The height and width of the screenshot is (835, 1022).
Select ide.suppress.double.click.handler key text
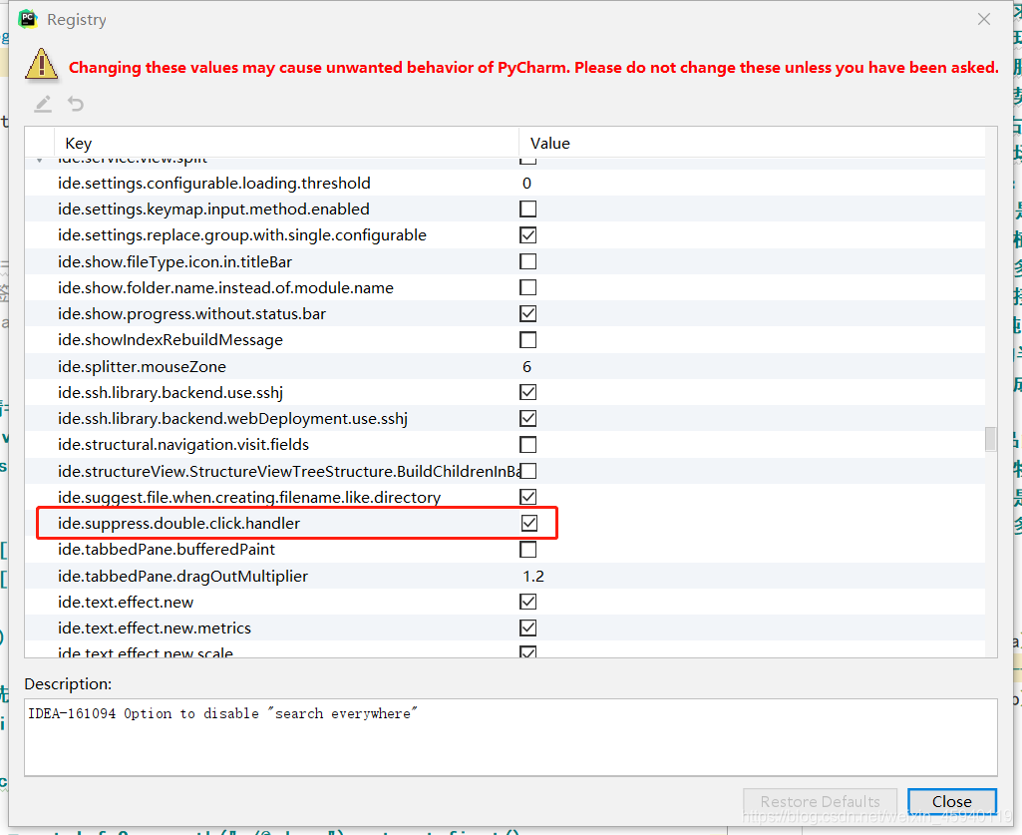(178, 523)
